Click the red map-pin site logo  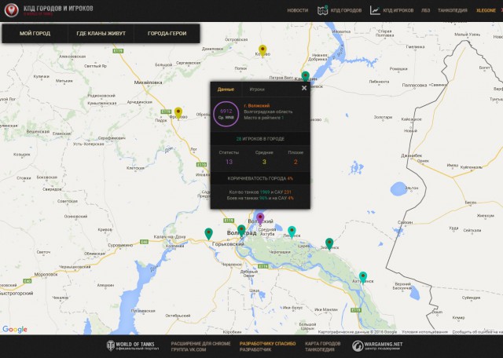pyautogui.click(x=11, y=10)
